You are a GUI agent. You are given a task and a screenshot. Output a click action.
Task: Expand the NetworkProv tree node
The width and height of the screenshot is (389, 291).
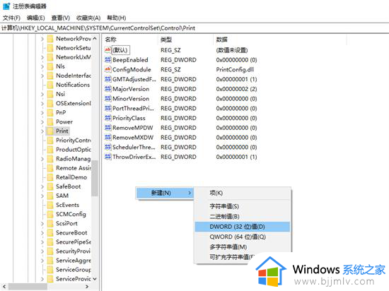(42, 39)
